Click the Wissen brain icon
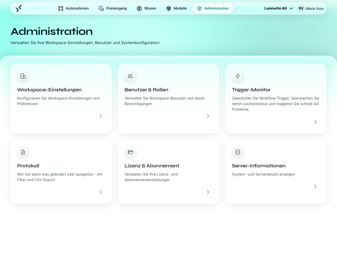The height and width of the screenshot is (264, 337). (x=139, y=8)
